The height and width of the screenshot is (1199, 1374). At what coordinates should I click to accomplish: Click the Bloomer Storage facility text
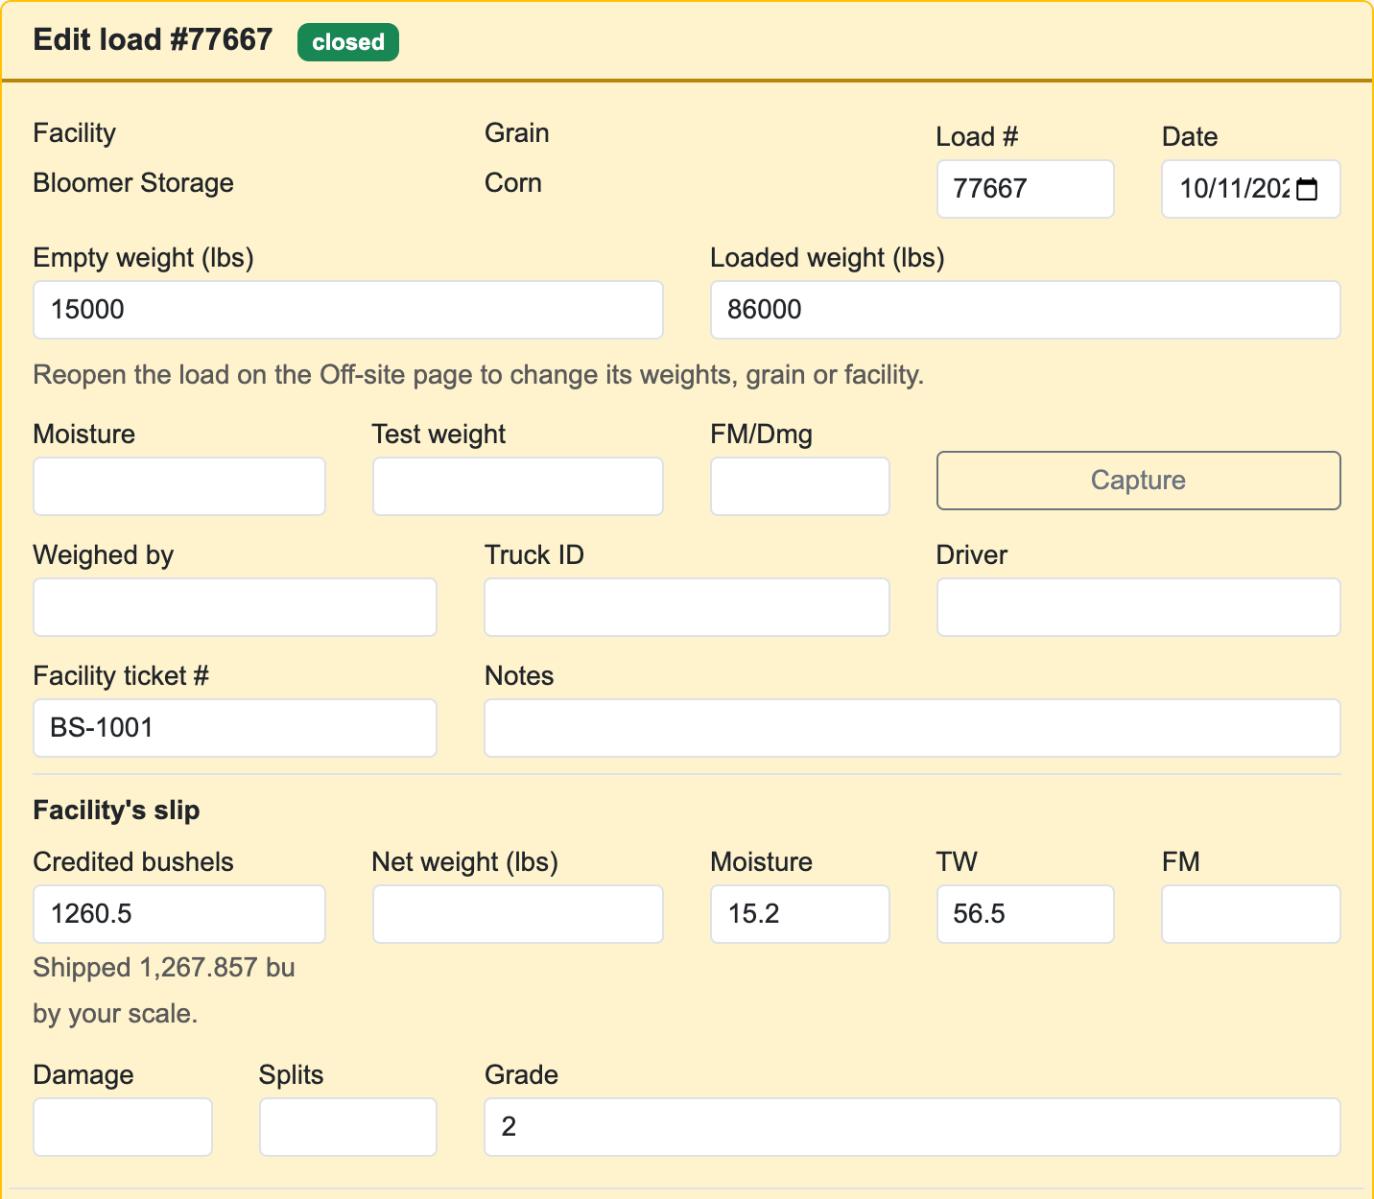133,183
